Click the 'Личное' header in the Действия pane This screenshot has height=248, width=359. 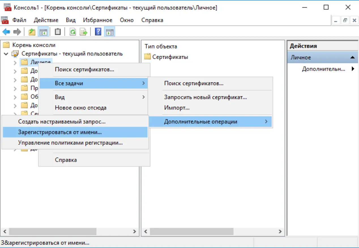(323, 57)
